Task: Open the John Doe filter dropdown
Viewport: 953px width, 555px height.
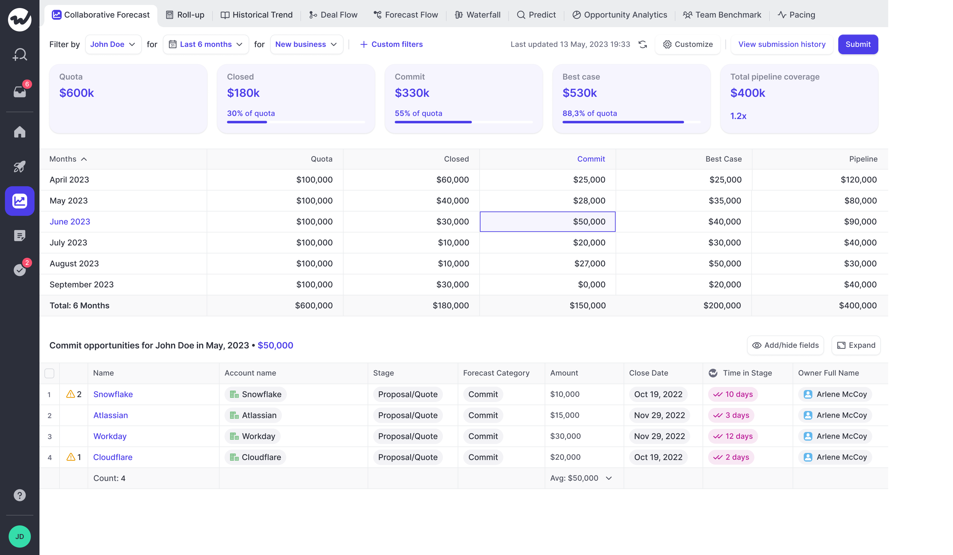Action: (113, 44)
